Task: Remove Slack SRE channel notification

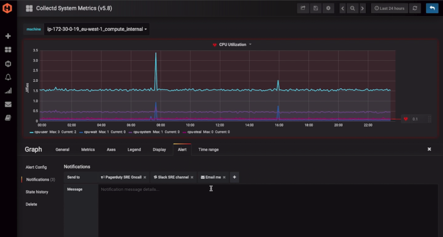Action: (x=192, y=177)
